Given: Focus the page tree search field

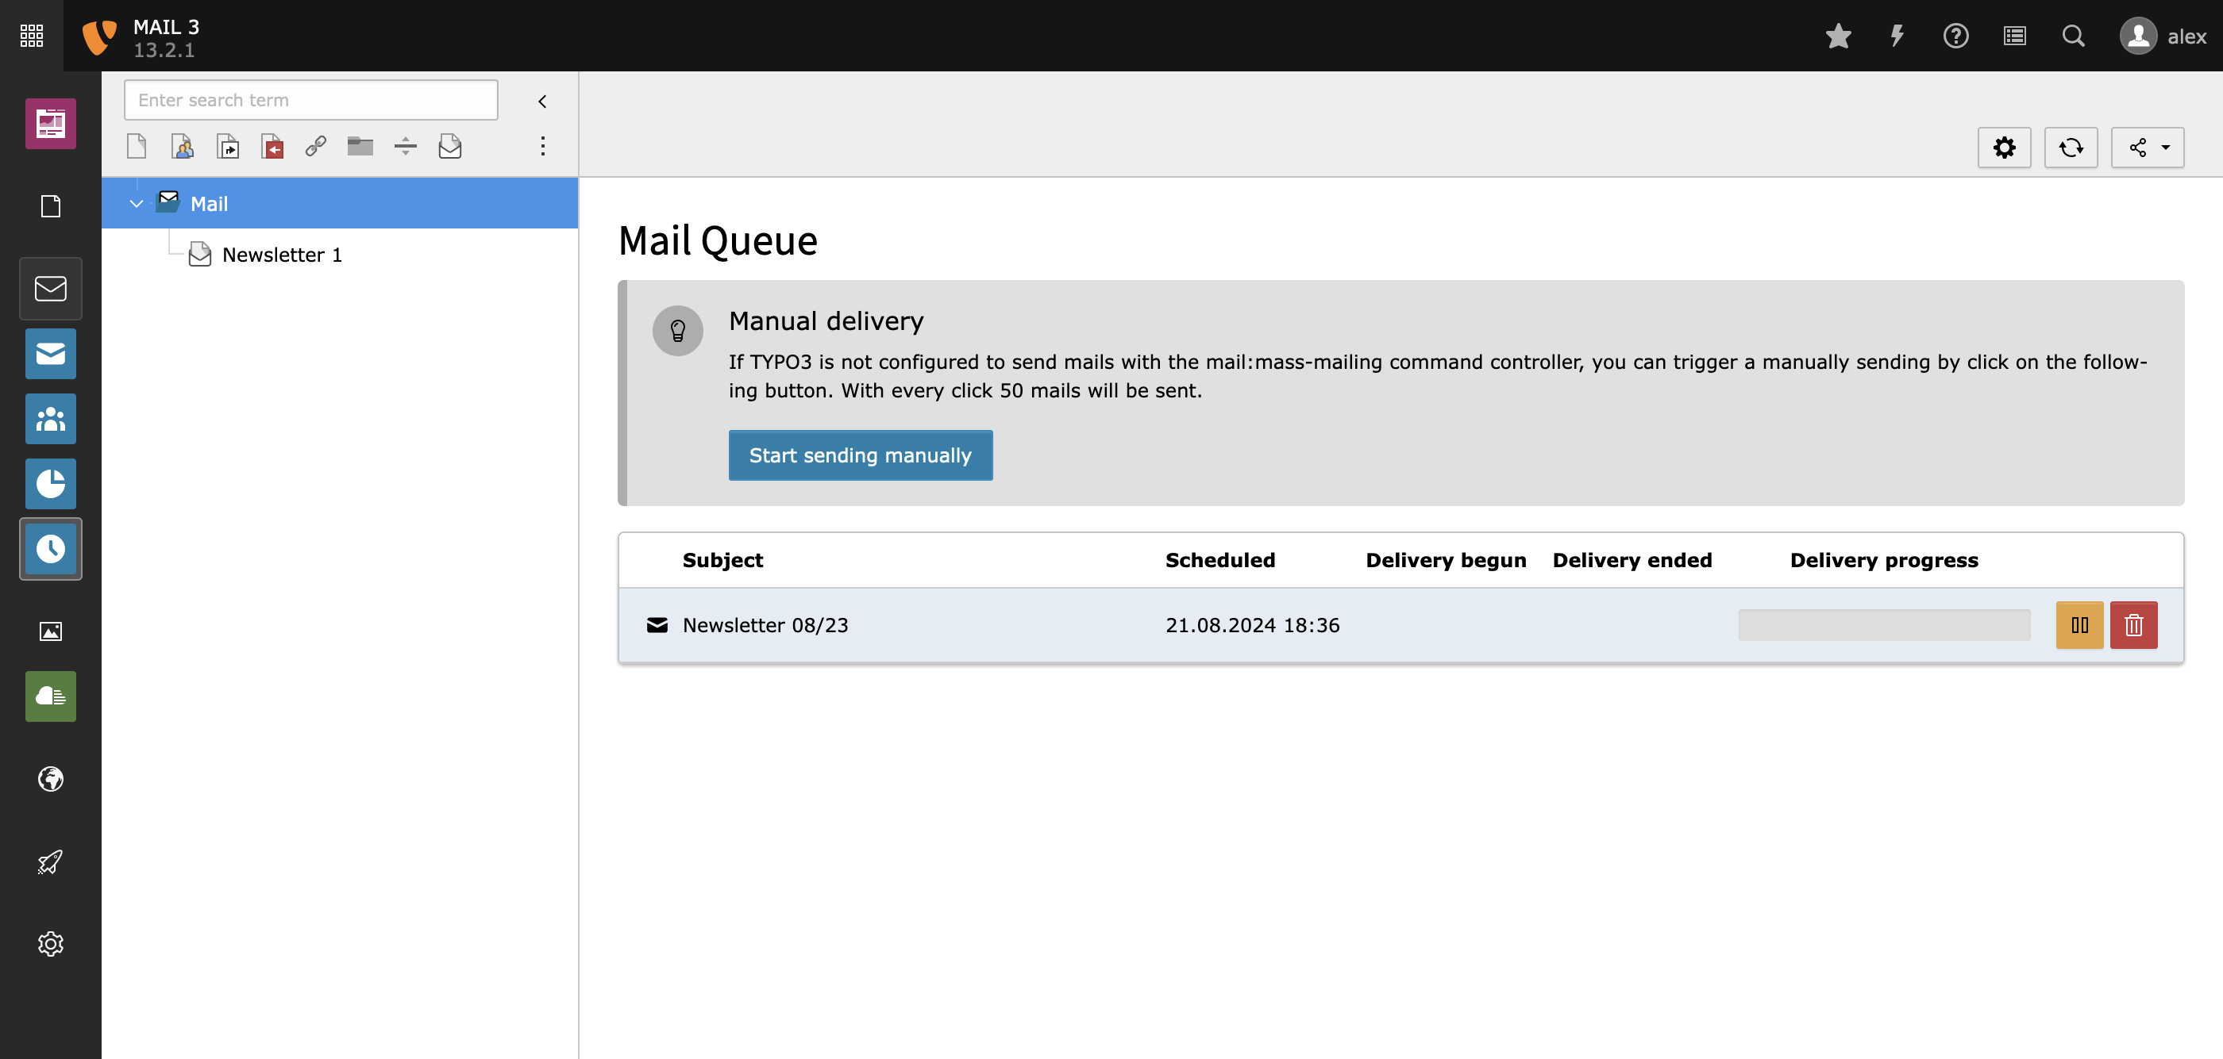Looking at the screenshot, I should 310,100.
